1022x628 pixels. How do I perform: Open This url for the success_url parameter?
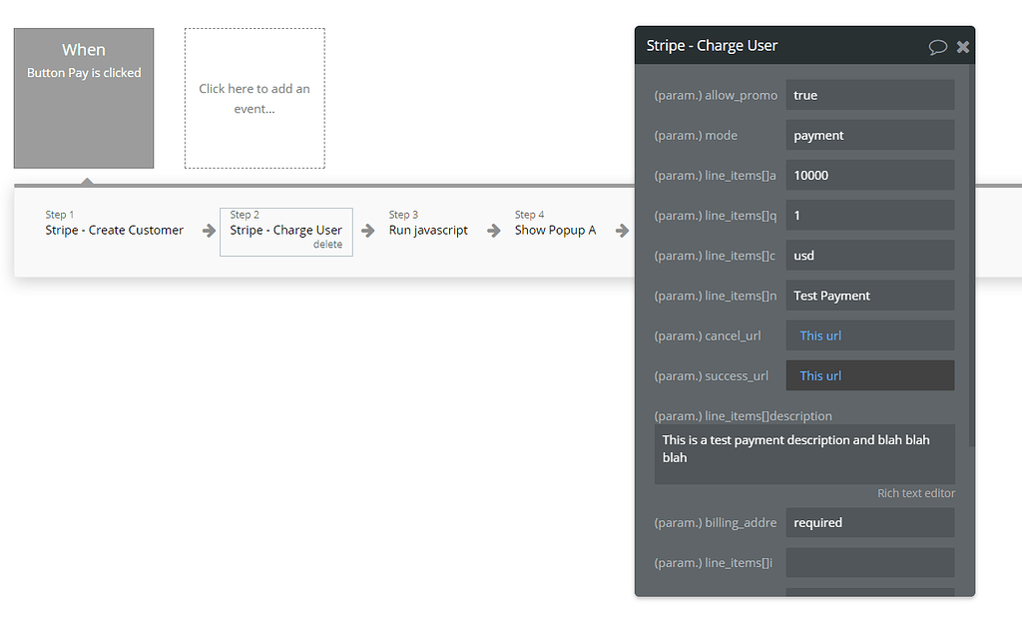click(819, 374)
